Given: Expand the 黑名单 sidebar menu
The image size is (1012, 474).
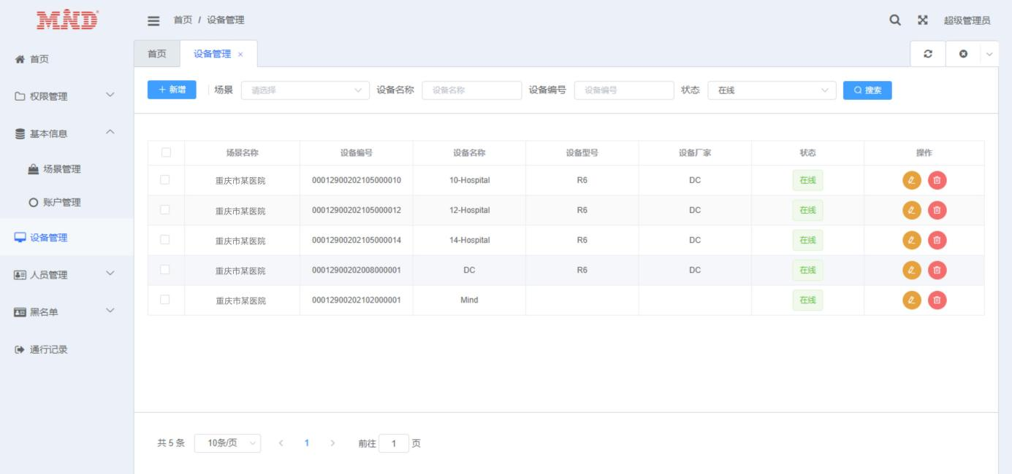Looking at the screenshot, I should [66, 311].
